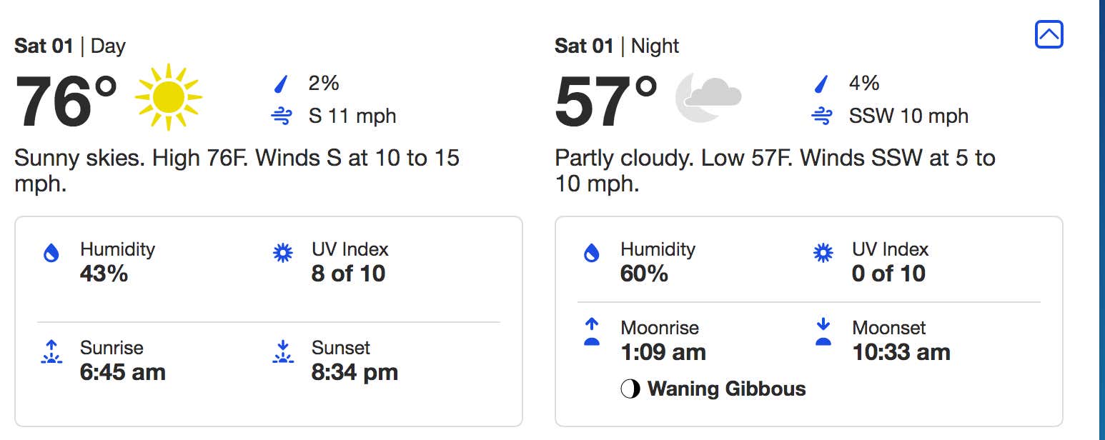Click the Day UV Index sun icon
1105x440 pixels.
[283, 253]
